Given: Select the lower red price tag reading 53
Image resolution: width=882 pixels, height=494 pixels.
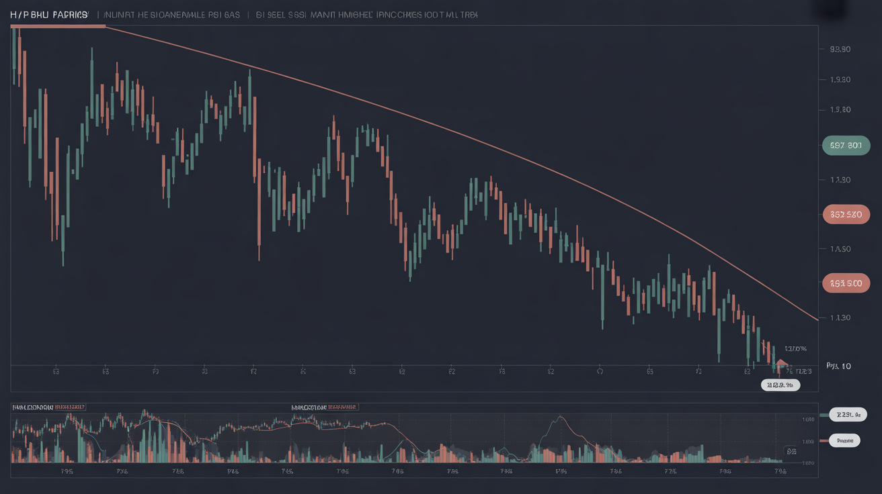Looking at the screenshot, I should click(x=846, y=283).
